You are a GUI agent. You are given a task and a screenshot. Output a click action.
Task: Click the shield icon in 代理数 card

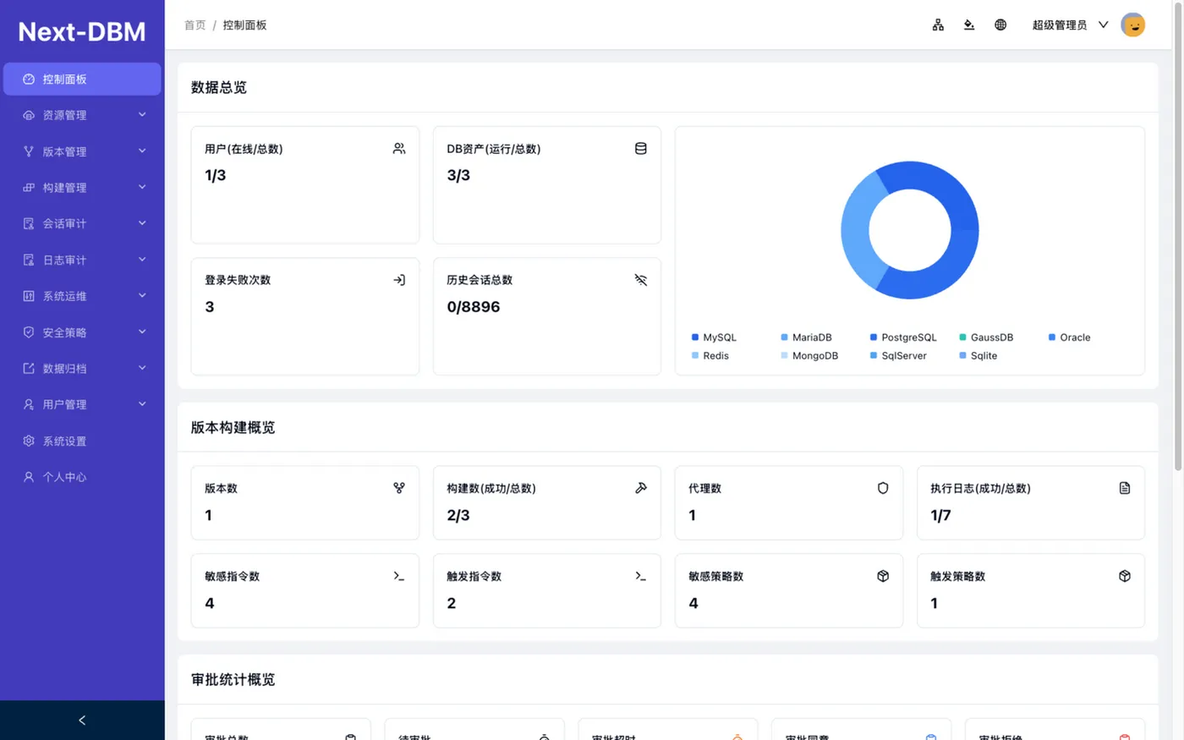point(883,488)
